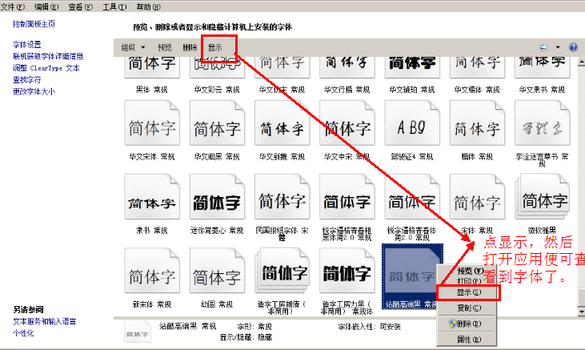
Task: Select the 迷你简菱心 font icon
Action: (216, 201)
